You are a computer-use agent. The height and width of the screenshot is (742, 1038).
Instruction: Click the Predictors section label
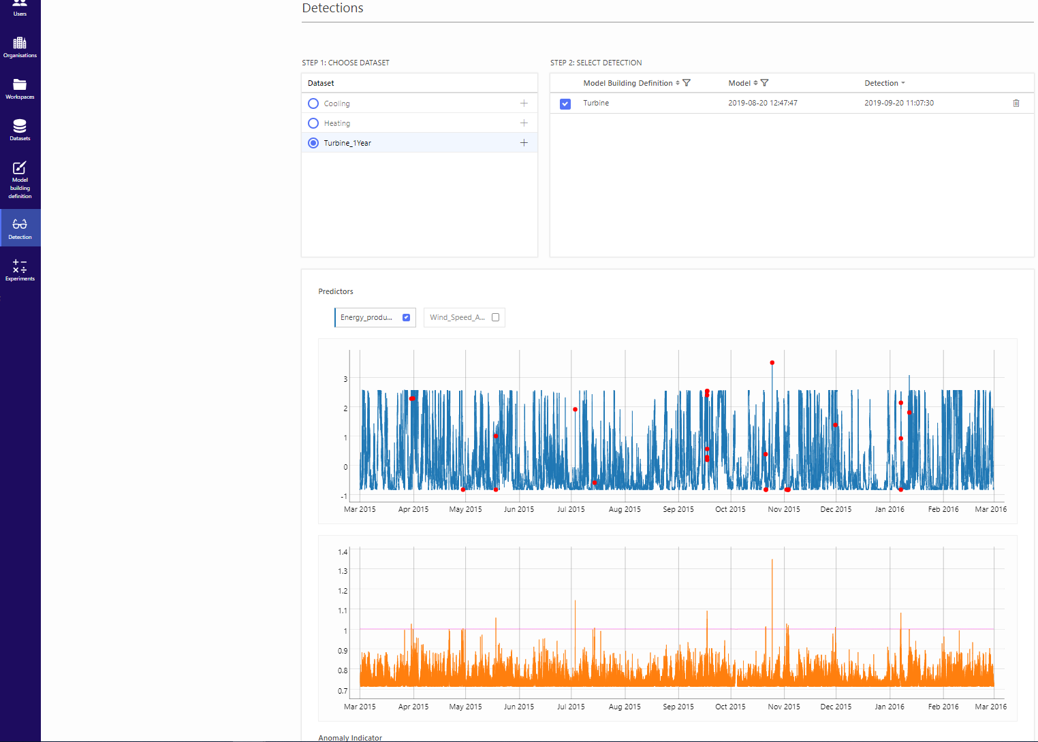click(x=336, y=291)
